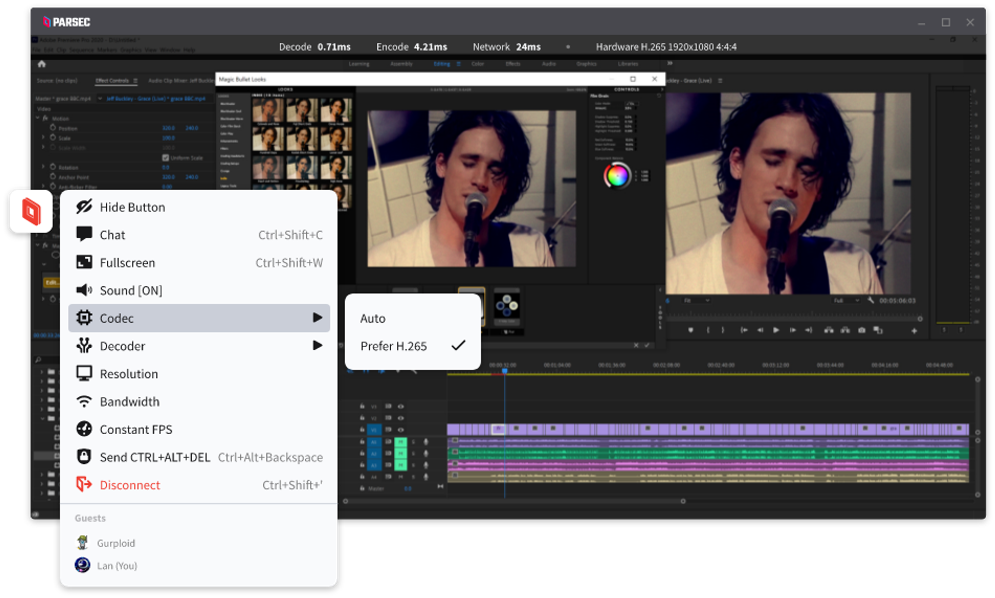The width and height of the screenshot is (995, 598).
Task: Open the Button Editor plus icon
Action: pos(914,331)
